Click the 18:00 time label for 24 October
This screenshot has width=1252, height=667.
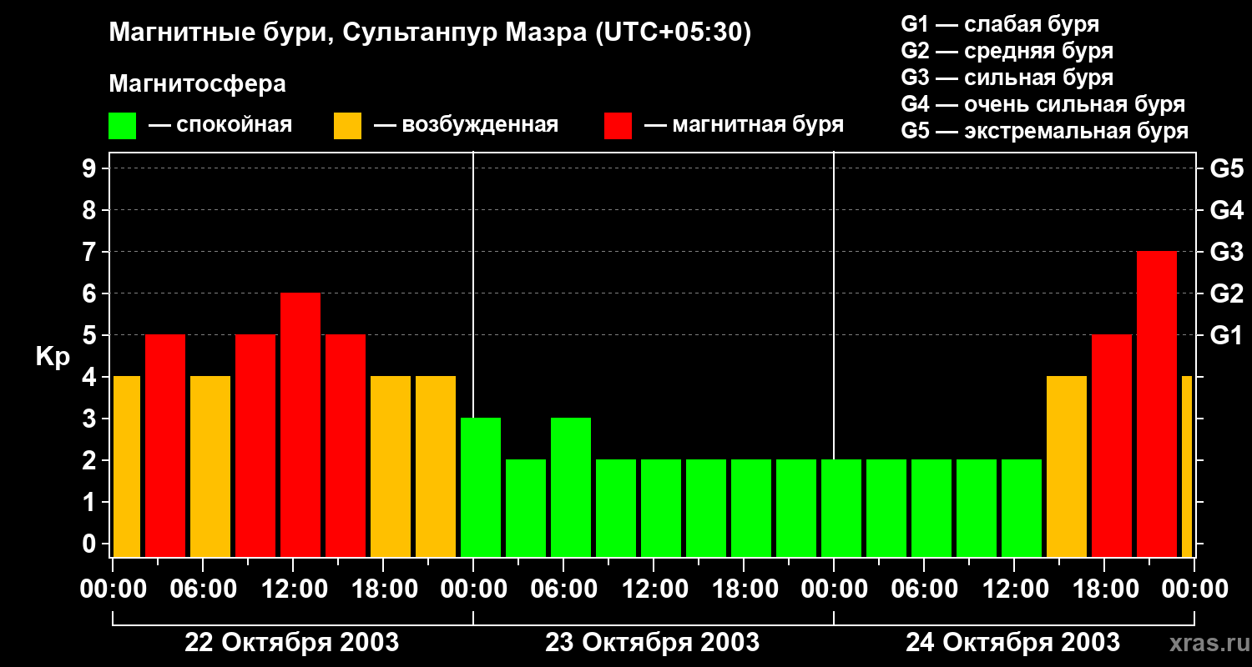click(1104, 589)
